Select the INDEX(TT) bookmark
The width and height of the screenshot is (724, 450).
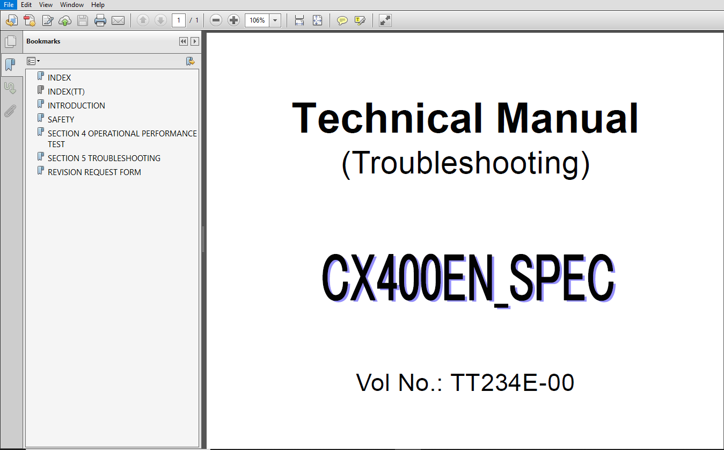[66, 92]
